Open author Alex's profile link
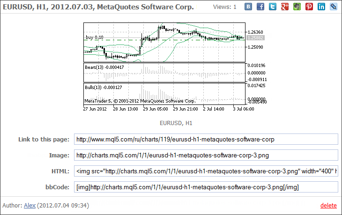 30,206
